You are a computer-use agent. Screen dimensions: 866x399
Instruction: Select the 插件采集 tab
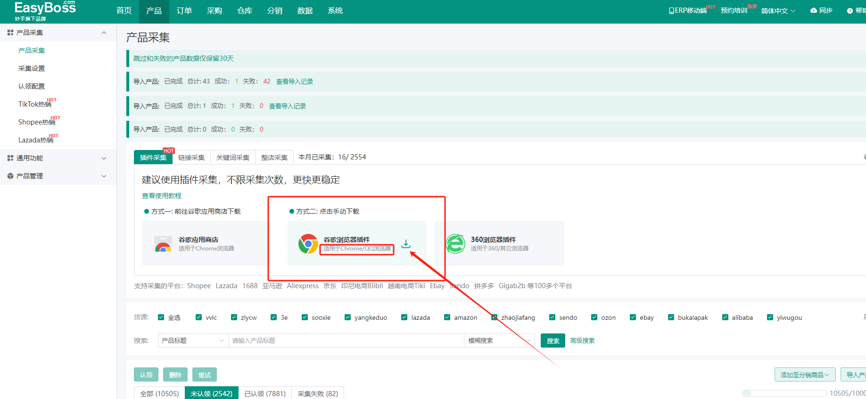tap(153, 158)
